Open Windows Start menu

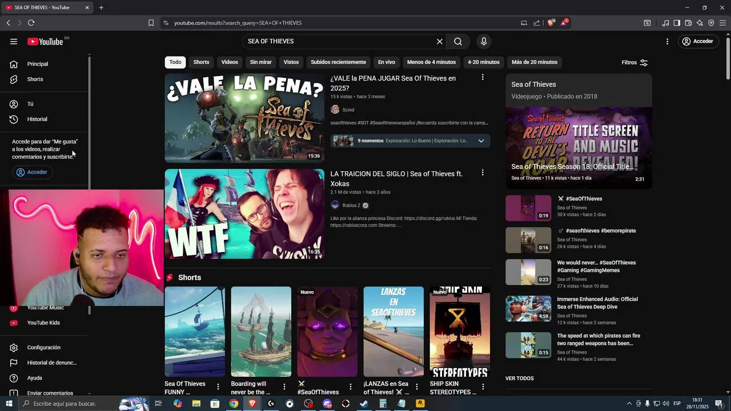click(9, 404)
